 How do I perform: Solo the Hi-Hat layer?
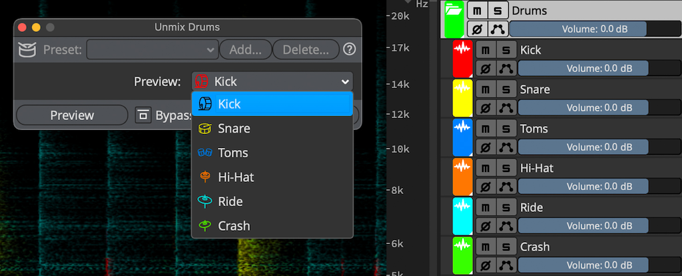506,168
